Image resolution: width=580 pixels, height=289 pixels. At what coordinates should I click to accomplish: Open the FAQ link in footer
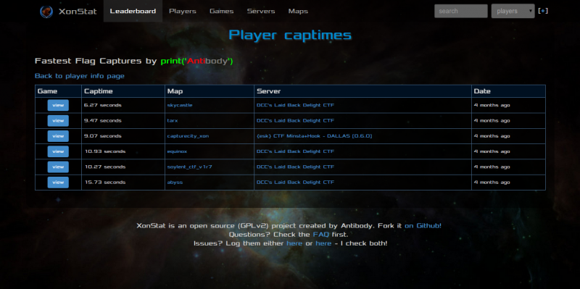[x=320, y=234]
